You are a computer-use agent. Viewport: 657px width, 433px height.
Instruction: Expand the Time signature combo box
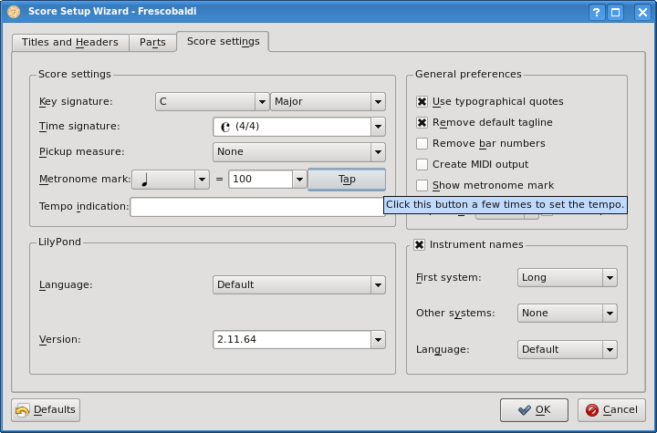(378, 127)
